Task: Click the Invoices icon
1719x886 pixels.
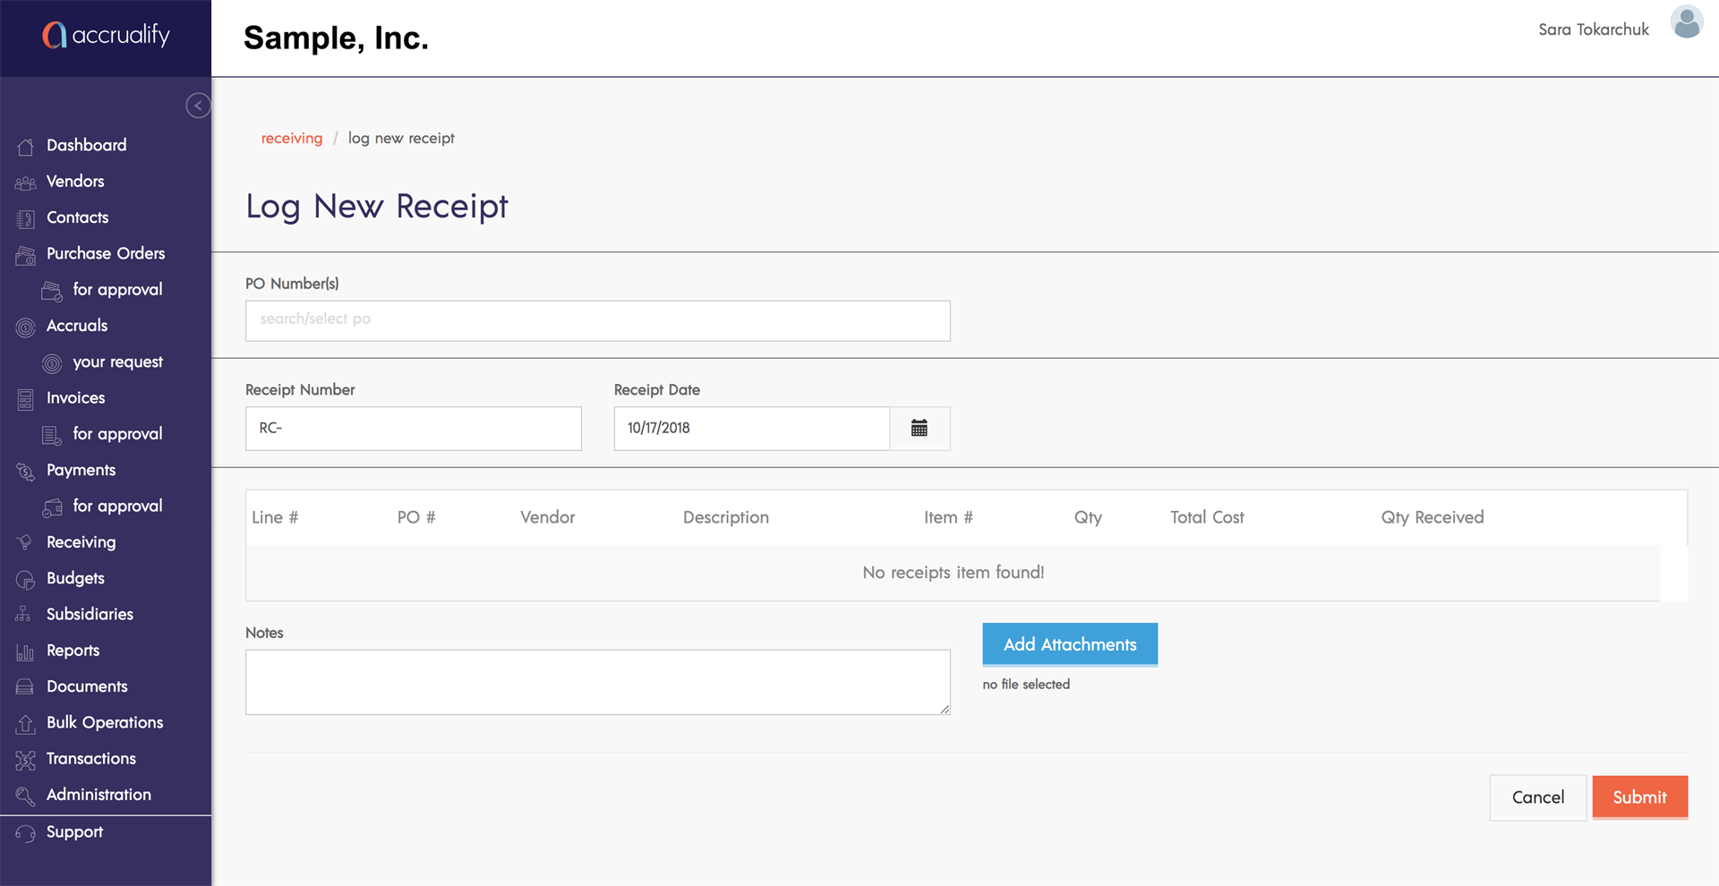Action: (25, 399)
